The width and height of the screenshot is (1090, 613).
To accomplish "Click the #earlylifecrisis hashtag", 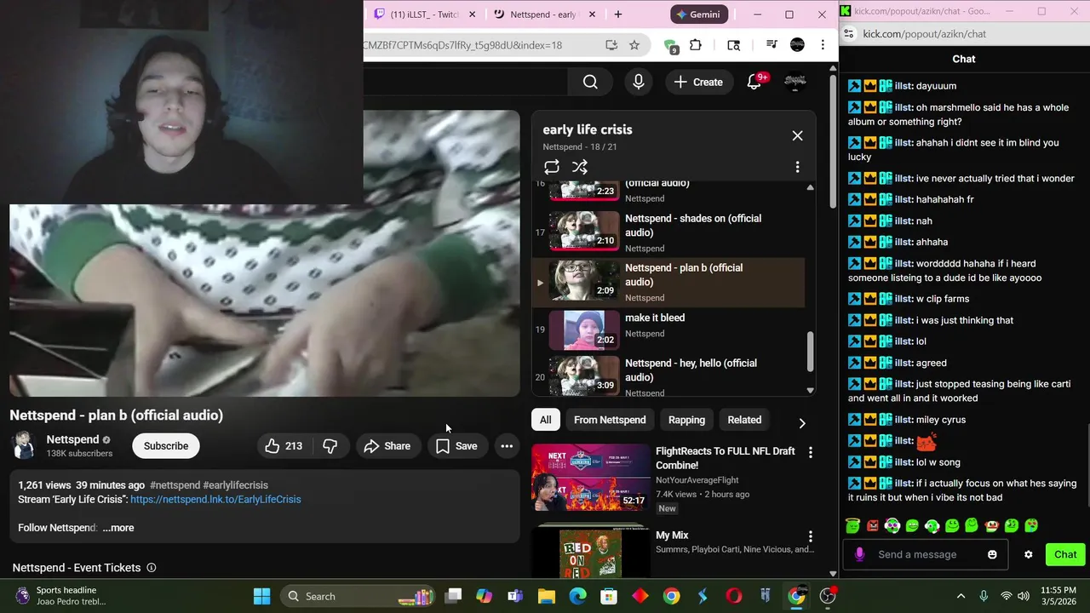I will coord(235,485).
